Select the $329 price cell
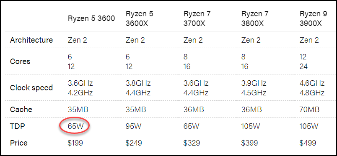Screen dimensions: 337x156 tap(192, 143)
